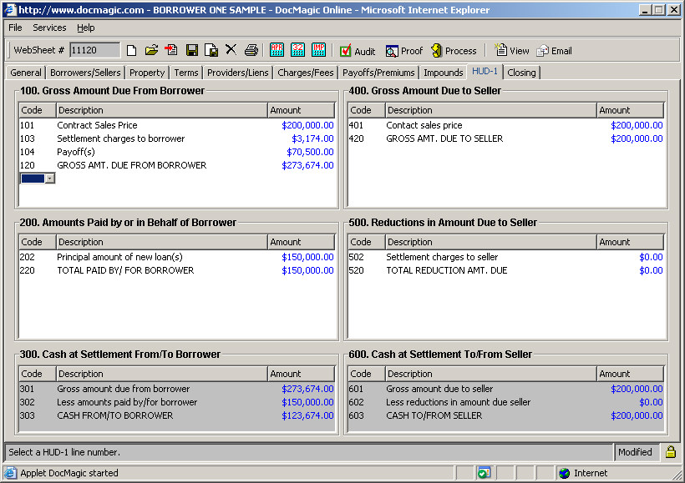Click Description header in section 400

coord(490,110)
